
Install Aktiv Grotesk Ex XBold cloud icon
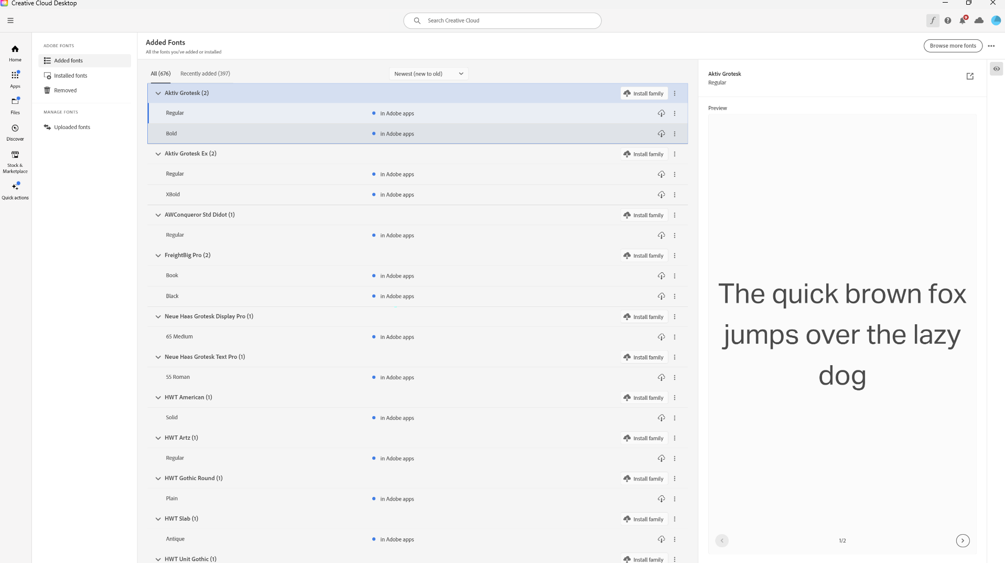coord(661,195)
